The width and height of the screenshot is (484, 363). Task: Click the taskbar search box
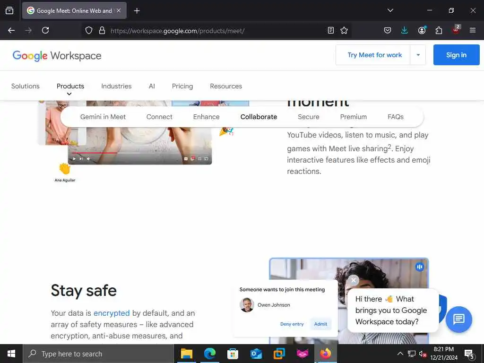click(x=98, y=354)
